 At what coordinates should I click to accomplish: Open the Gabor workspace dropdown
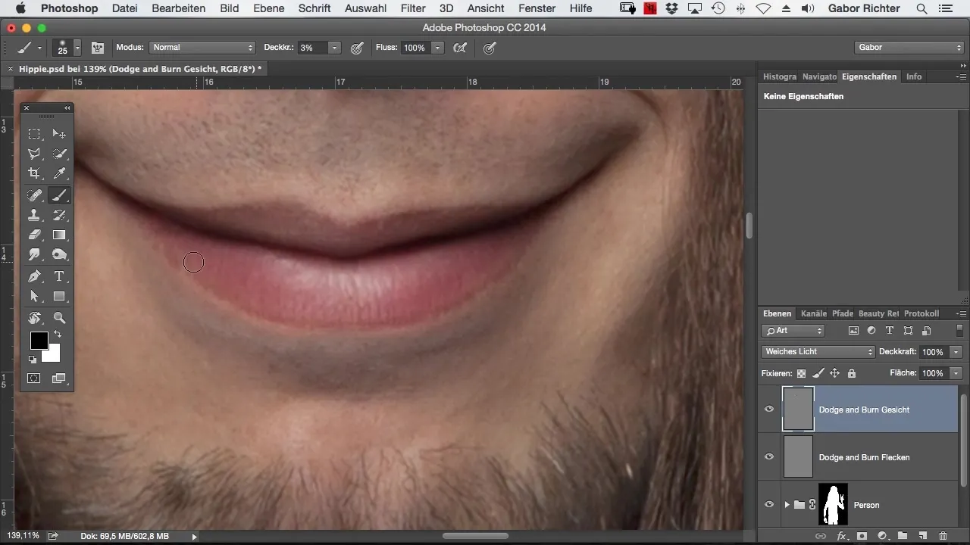coord(909,48)
